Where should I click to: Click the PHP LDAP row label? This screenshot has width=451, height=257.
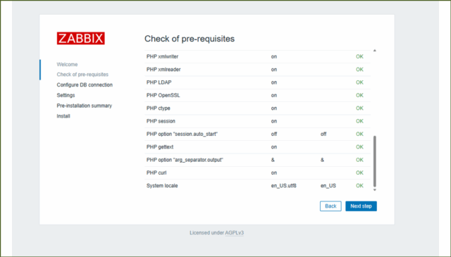point(159,82)
